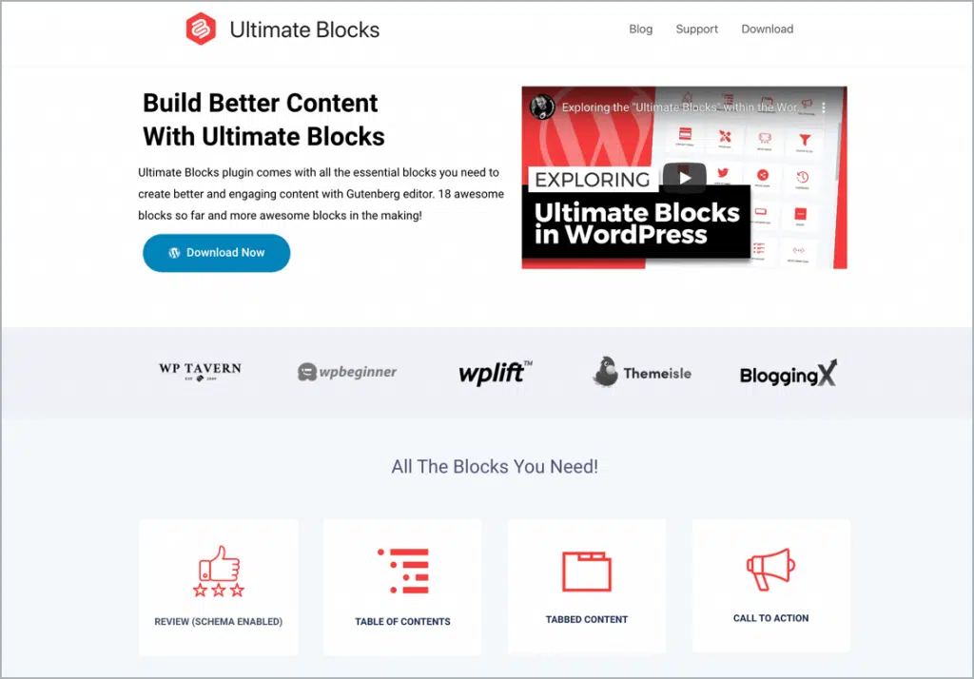
Task: Open the Blog menu item
Action: pyautogui.click(x=640, y=29)
